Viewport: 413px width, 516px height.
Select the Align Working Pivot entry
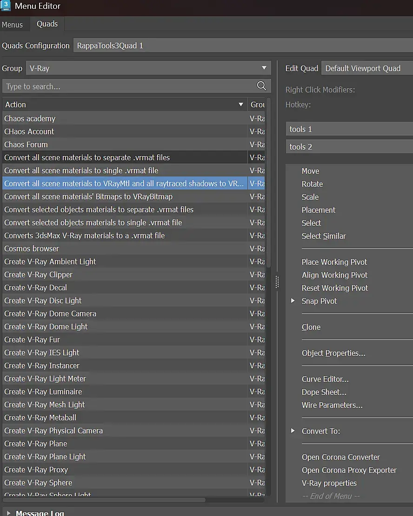click(334, 275)
